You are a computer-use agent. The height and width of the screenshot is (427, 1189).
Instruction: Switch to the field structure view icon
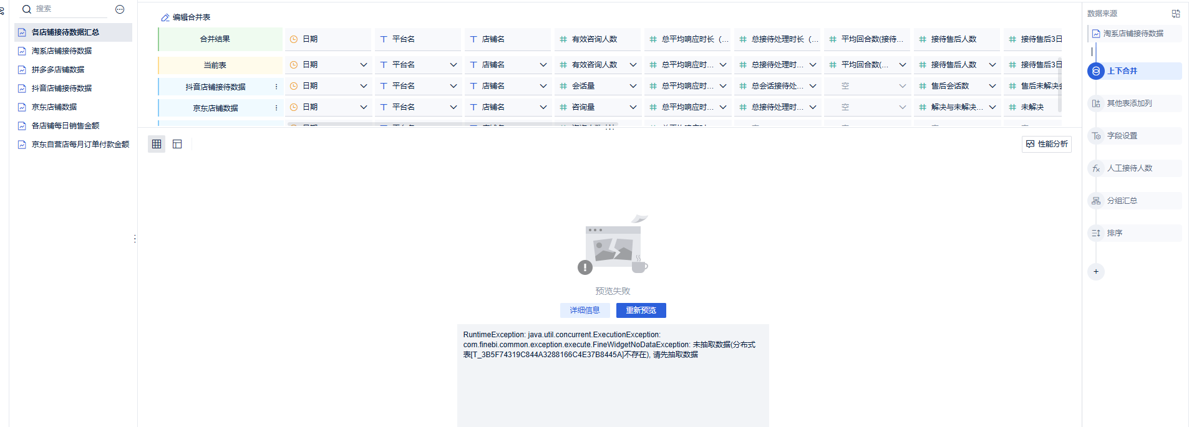click(x=177, y=144)
